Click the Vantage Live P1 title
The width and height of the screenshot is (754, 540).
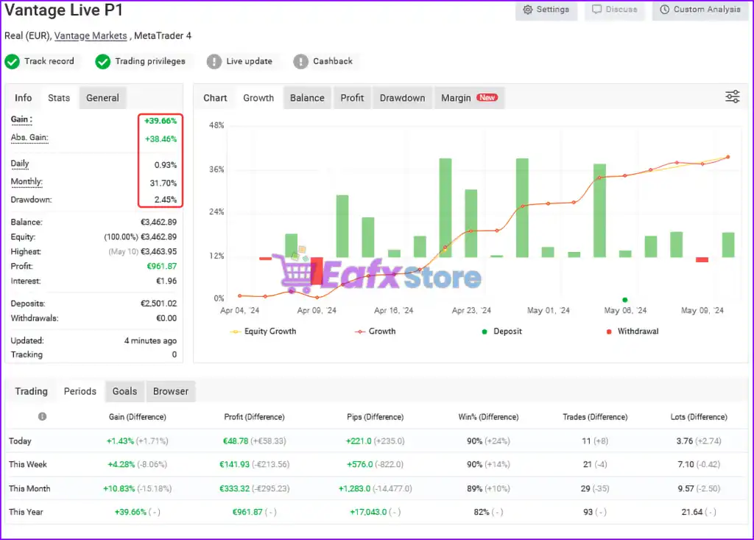(63, 10)
